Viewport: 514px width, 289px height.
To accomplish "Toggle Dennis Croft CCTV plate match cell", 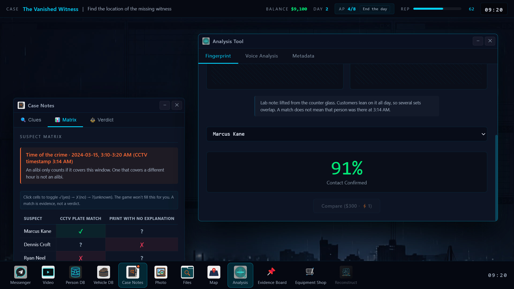I will tap(81, 245).
